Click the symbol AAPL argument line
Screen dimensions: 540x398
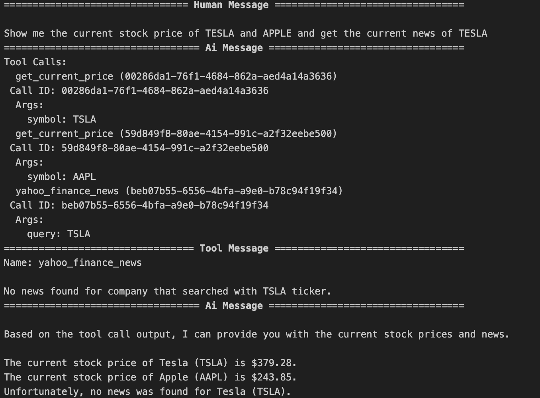(x=62, y=177)
